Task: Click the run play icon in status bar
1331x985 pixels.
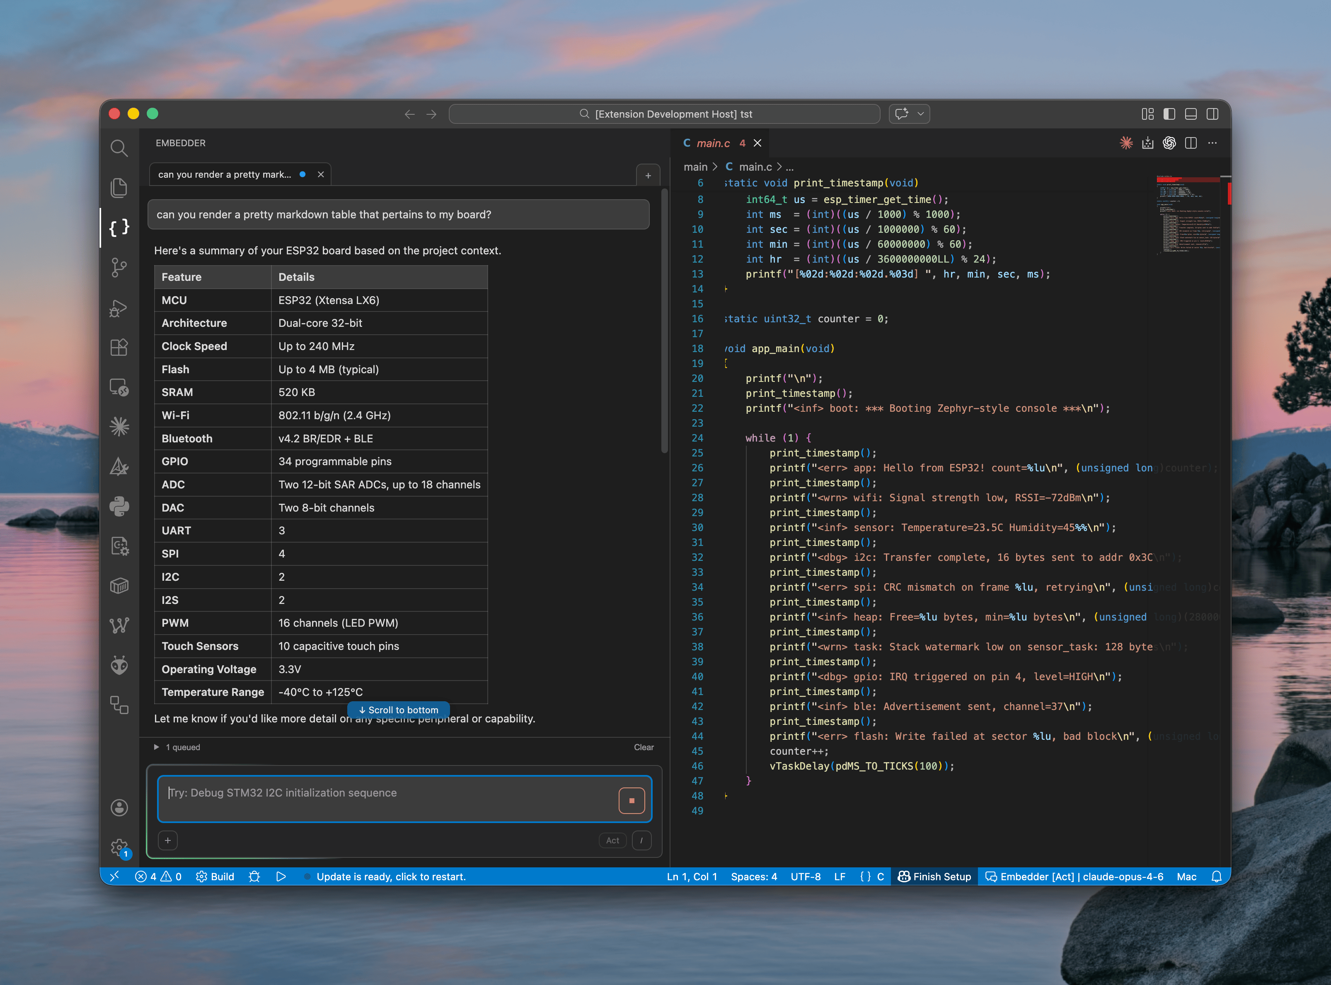Action: click(281, 876)
